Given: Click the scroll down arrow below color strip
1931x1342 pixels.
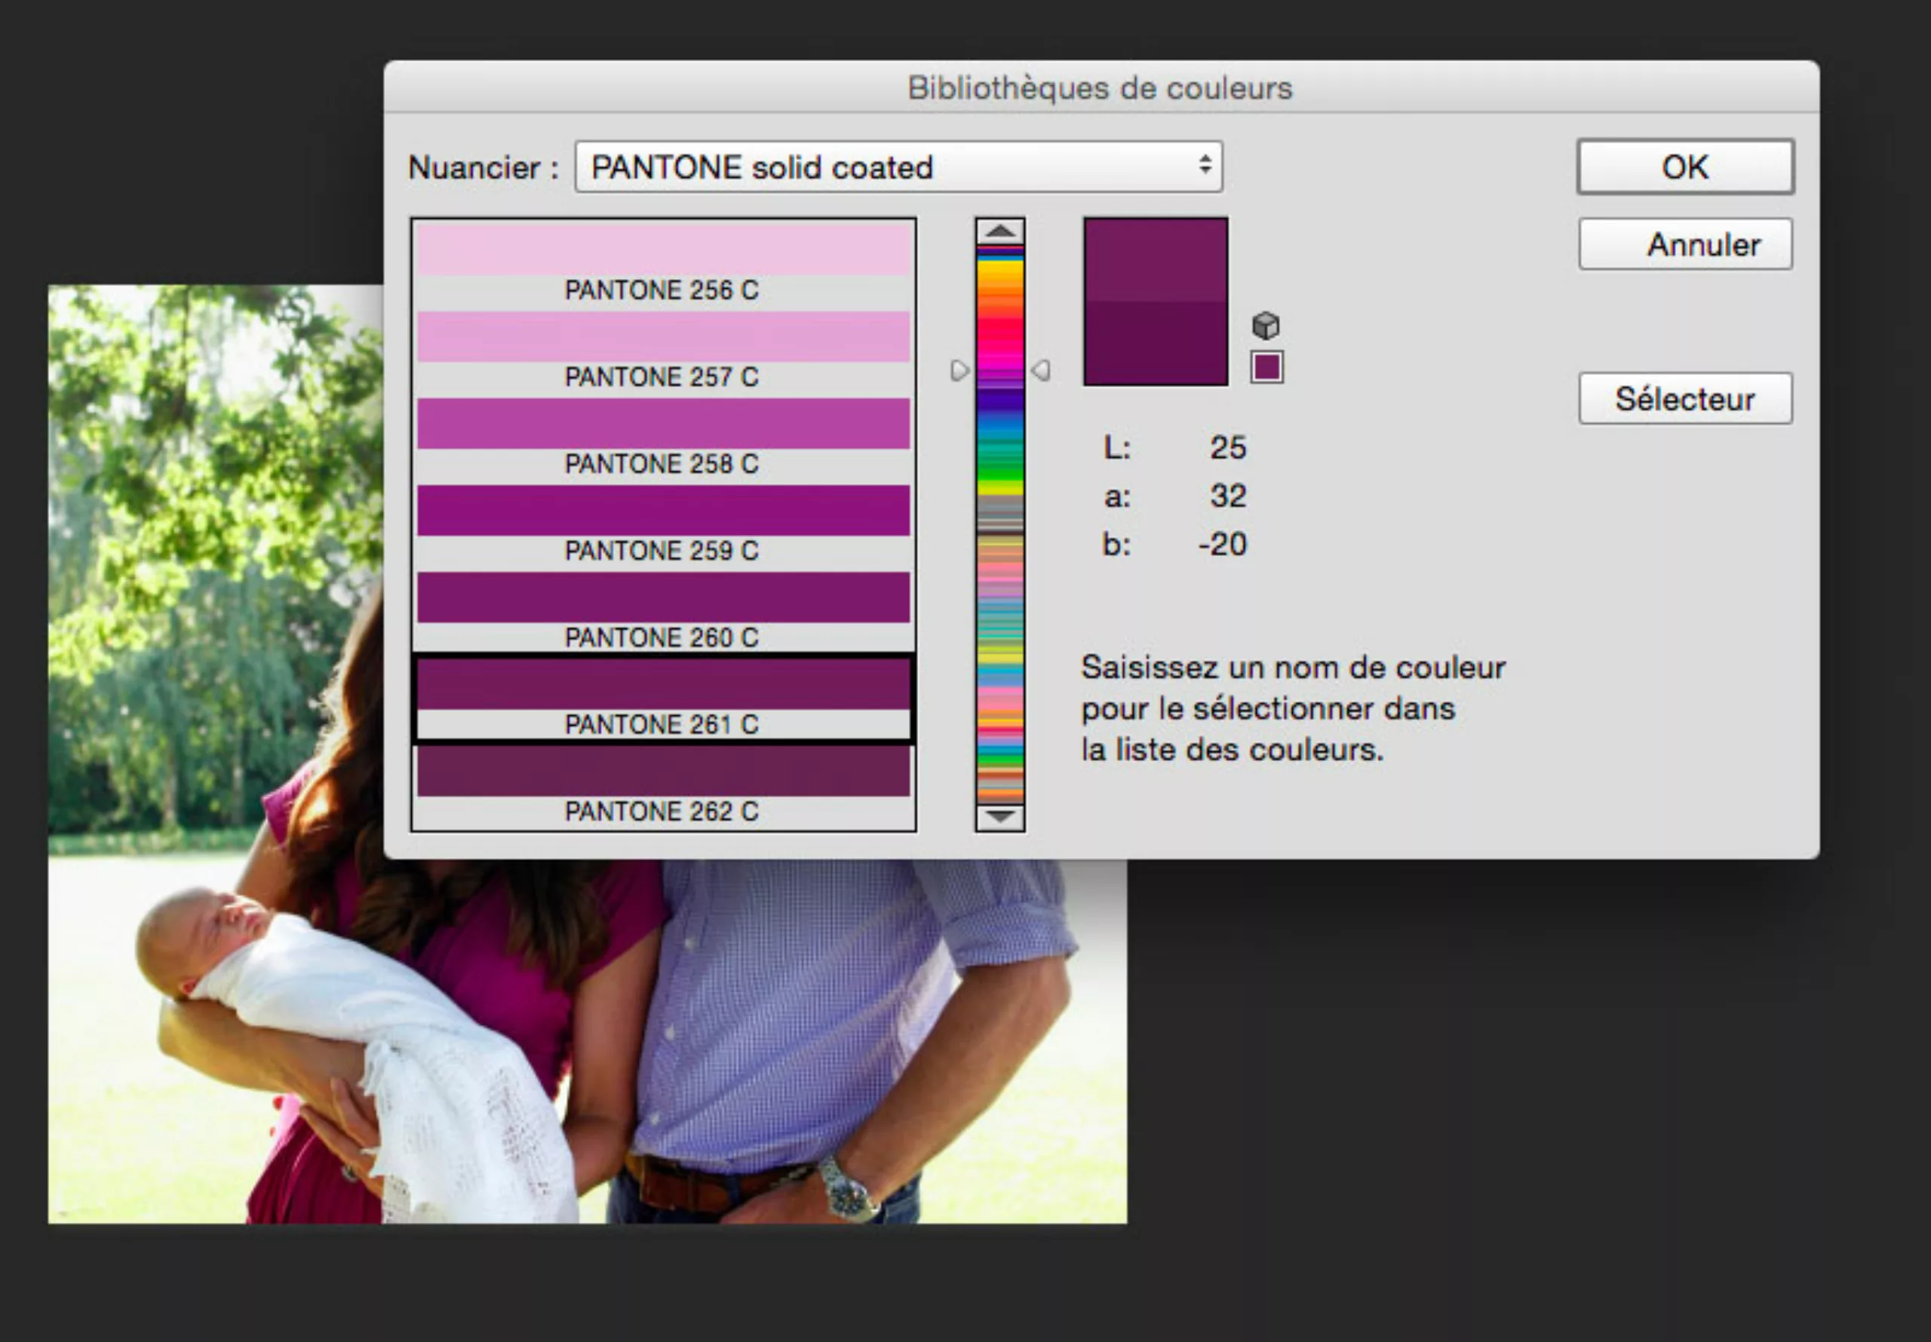Looking at the screenshot, I should pos(999,816).
